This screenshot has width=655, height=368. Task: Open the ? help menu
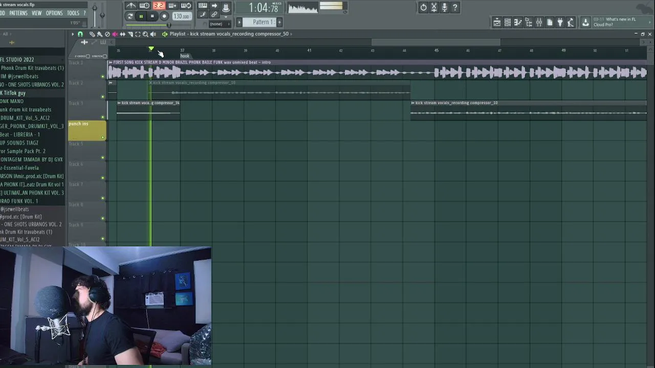[84, 13]
